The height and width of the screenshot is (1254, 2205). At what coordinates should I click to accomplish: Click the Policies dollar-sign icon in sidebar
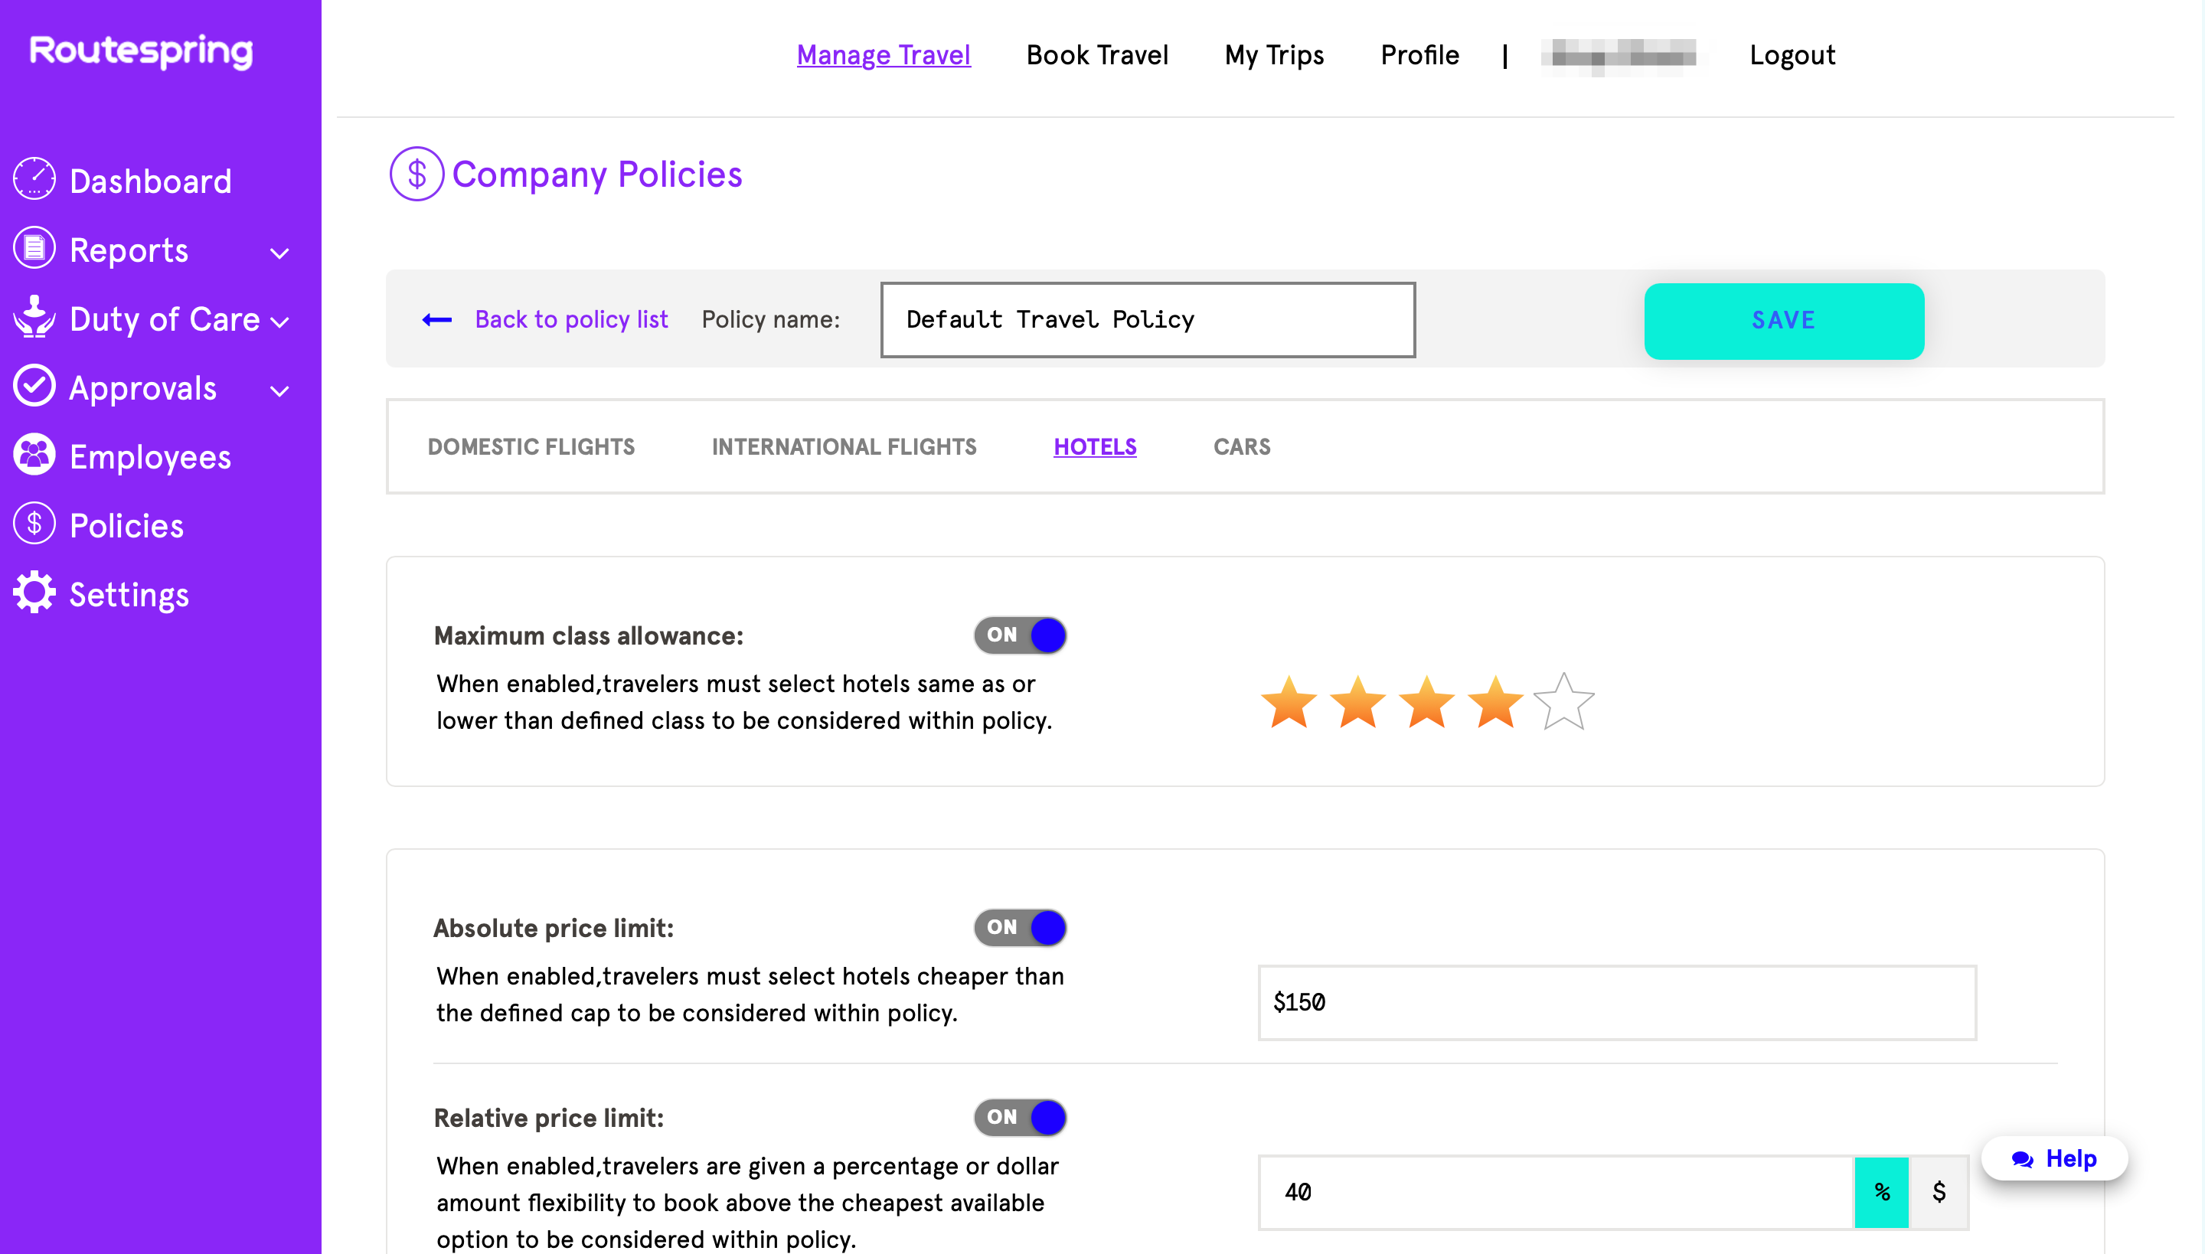pos(34,524)
